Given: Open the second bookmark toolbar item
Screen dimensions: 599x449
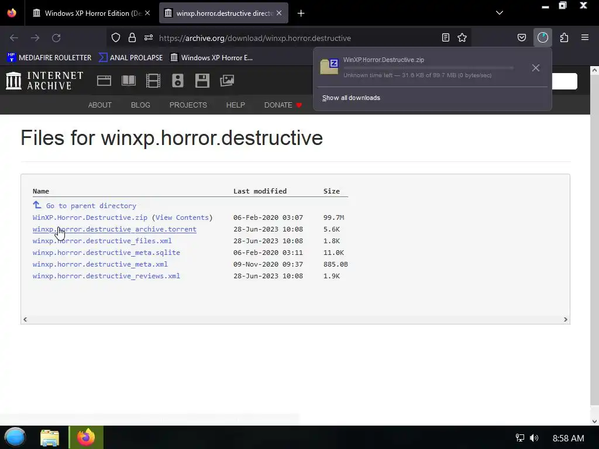Looking at the screenshot, I should (x=130, y=58).
